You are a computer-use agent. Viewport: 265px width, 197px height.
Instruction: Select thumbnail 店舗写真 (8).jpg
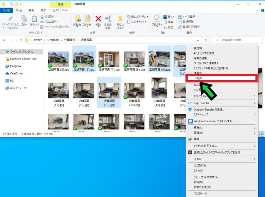click(x=134, y=59)
